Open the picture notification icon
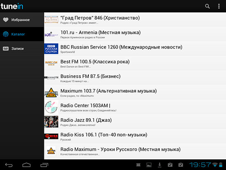The image size is (226, 170). 149,165
